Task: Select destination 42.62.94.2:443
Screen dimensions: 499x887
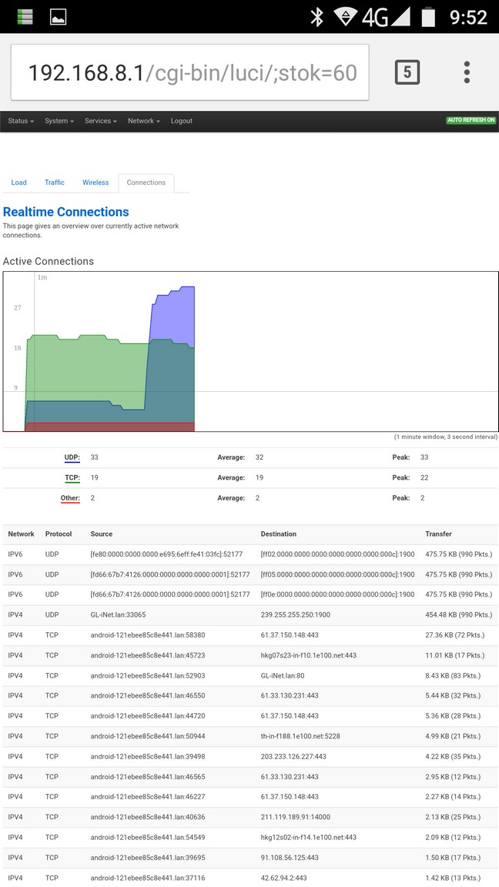Action: 284,878
